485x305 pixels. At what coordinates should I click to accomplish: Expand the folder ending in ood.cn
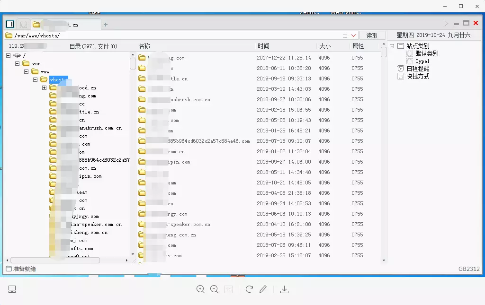coord(44,87)
